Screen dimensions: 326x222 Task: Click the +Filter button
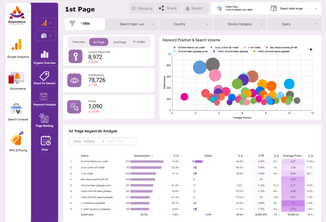click(85, 24)
